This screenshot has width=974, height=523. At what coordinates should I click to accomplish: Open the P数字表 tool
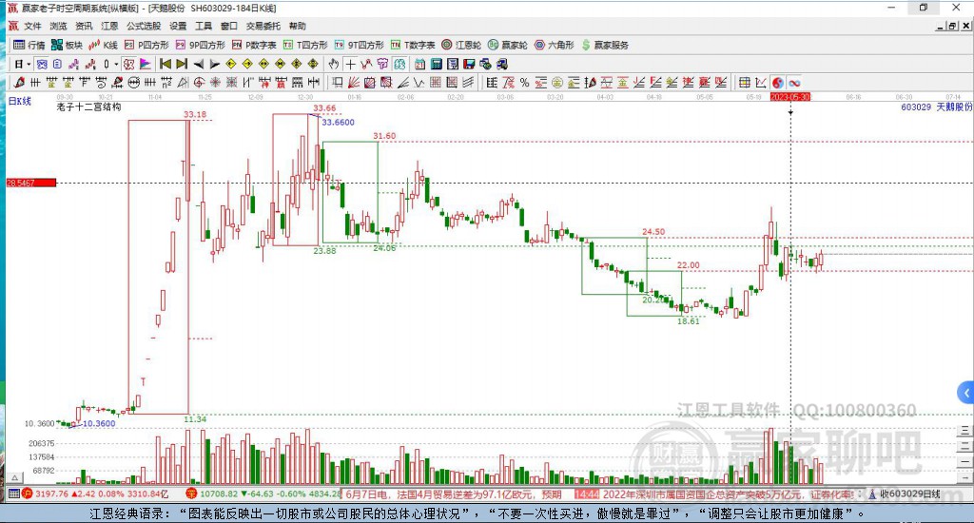(x=254, y=45)
